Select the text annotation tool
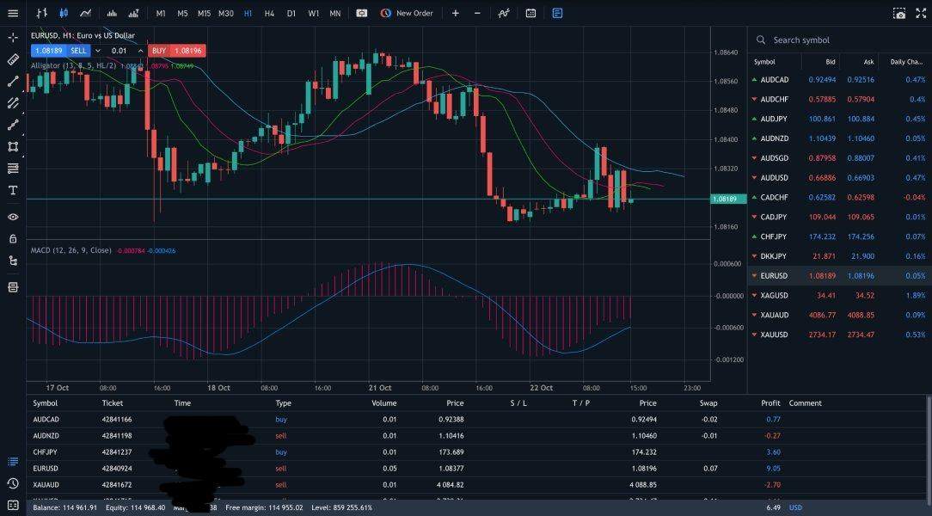The width and height of the screenshot is (932, 516). click(13, 190)
